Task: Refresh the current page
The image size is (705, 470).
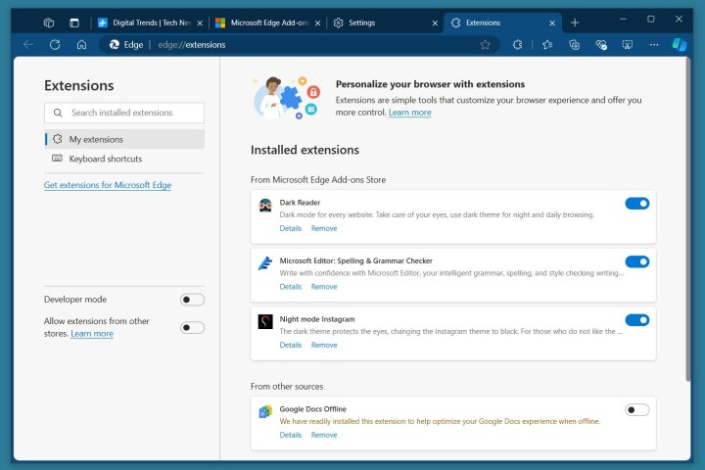Action: pyautogui.click(x=55, y=44)
